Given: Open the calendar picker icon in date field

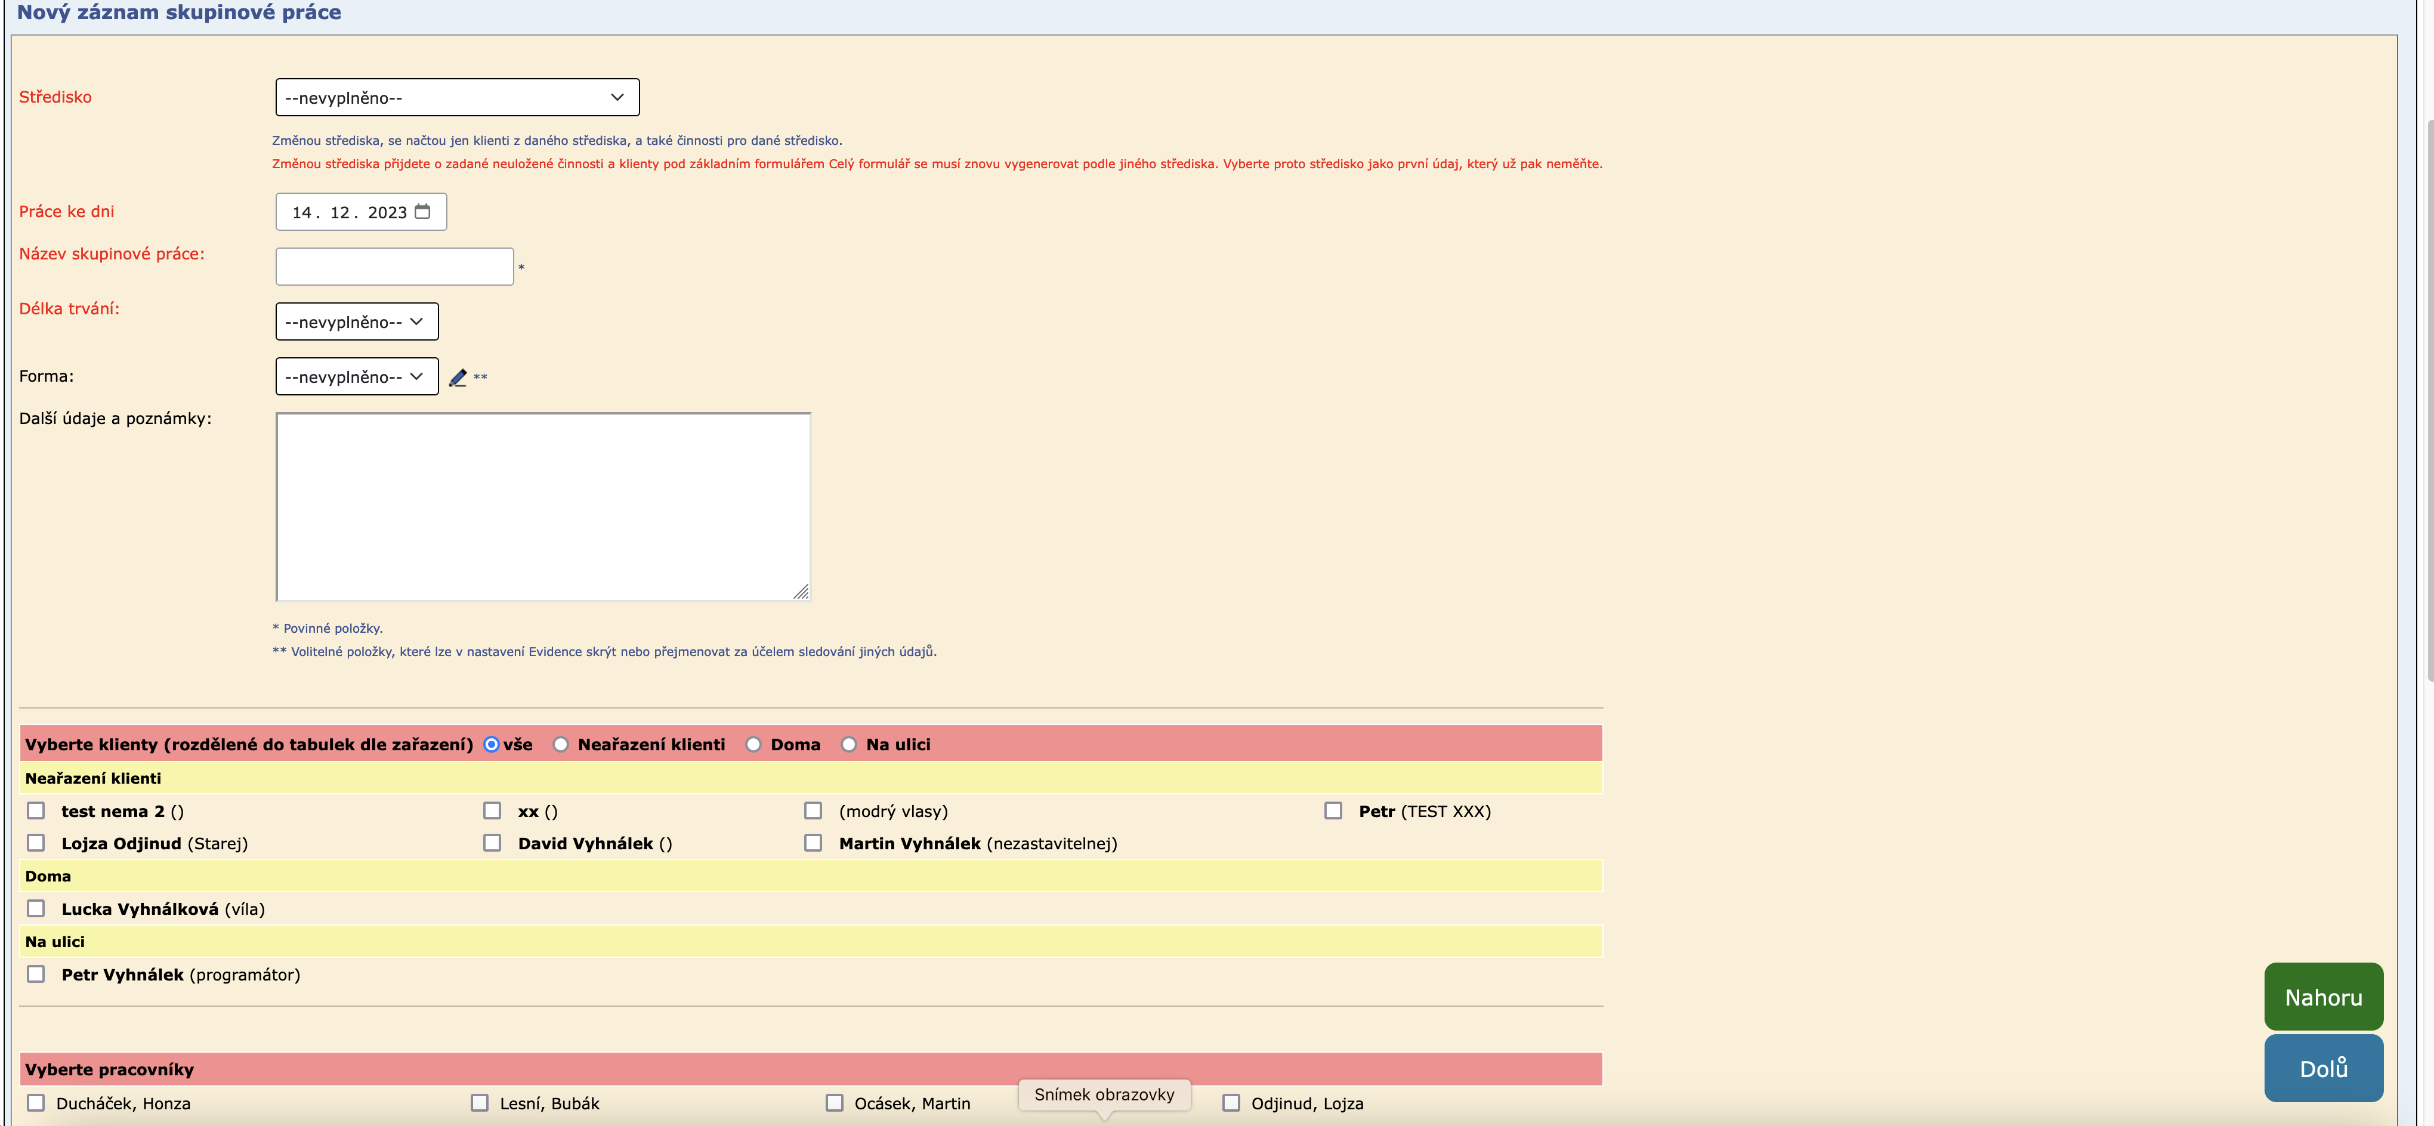Looking at the screenshot, I should point(422,212).
